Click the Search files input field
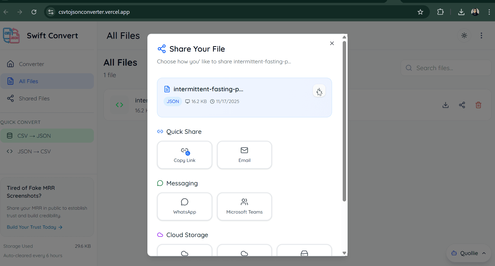The image size is (495, 266). pyautogui.click(x=446, y=68)
